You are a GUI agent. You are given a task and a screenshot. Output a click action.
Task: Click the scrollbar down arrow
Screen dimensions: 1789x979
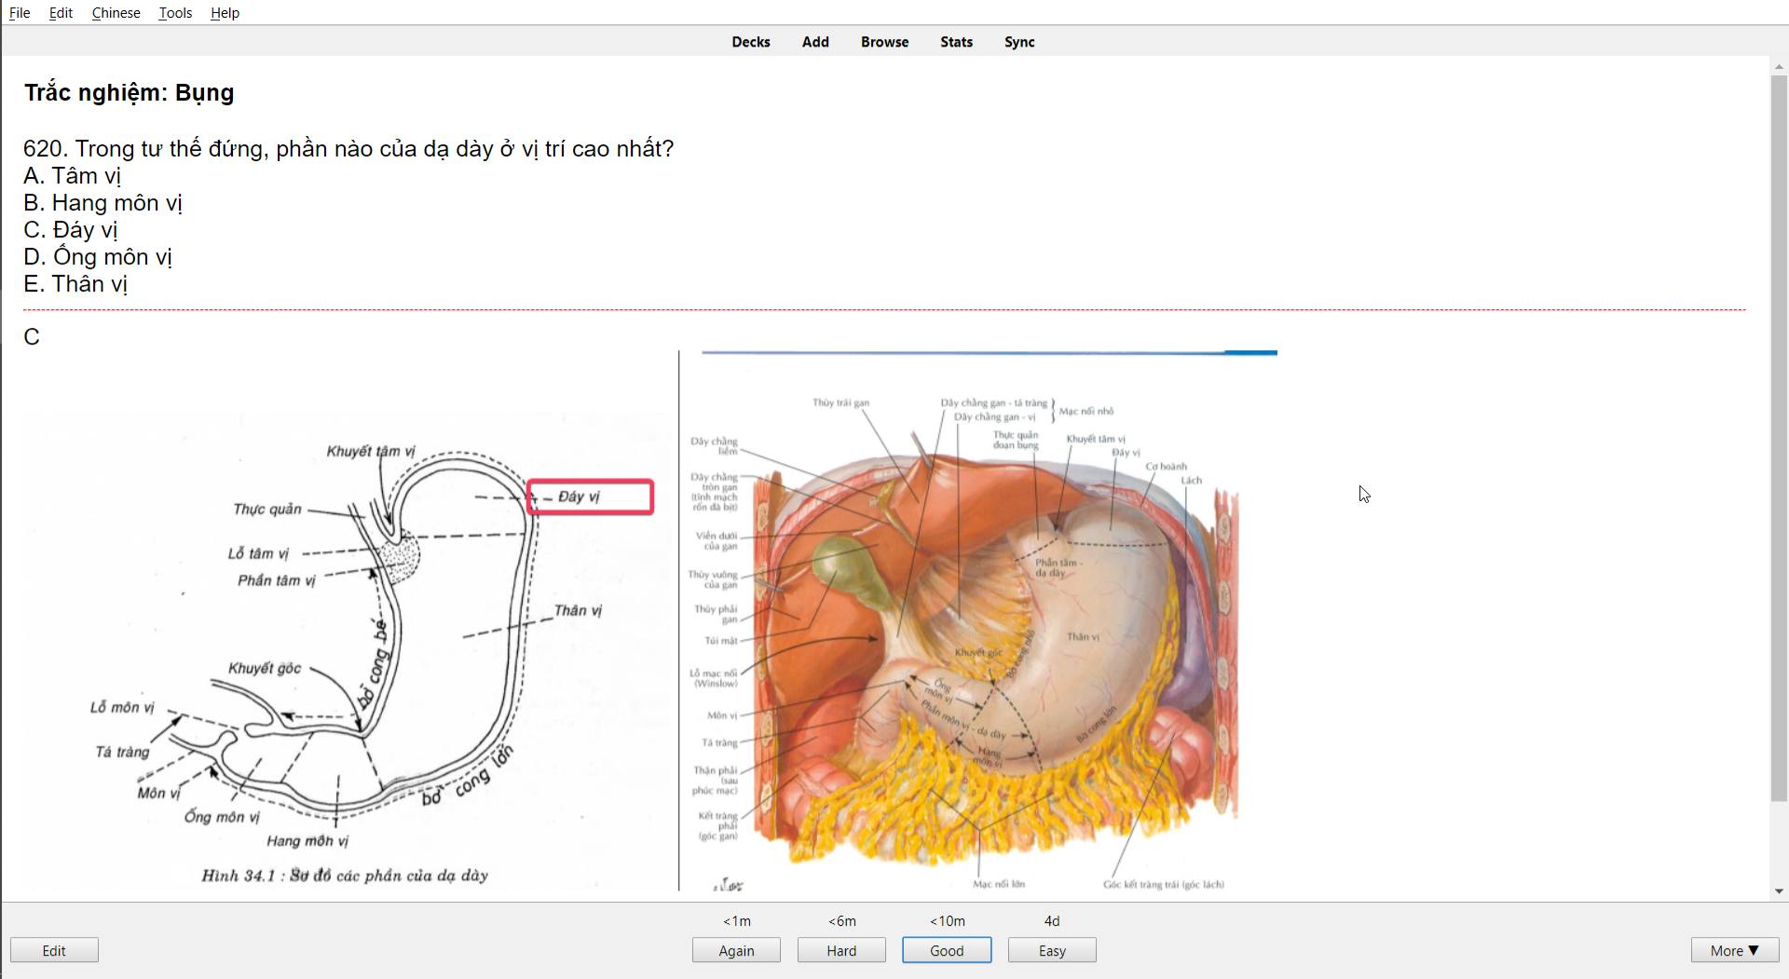click(1779, 891)
